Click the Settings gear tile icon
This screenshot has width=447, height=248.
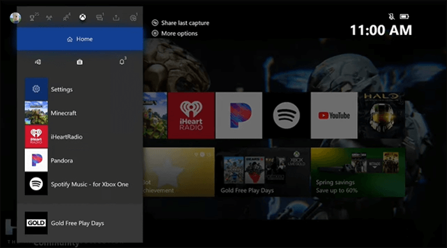click(36, 89)
